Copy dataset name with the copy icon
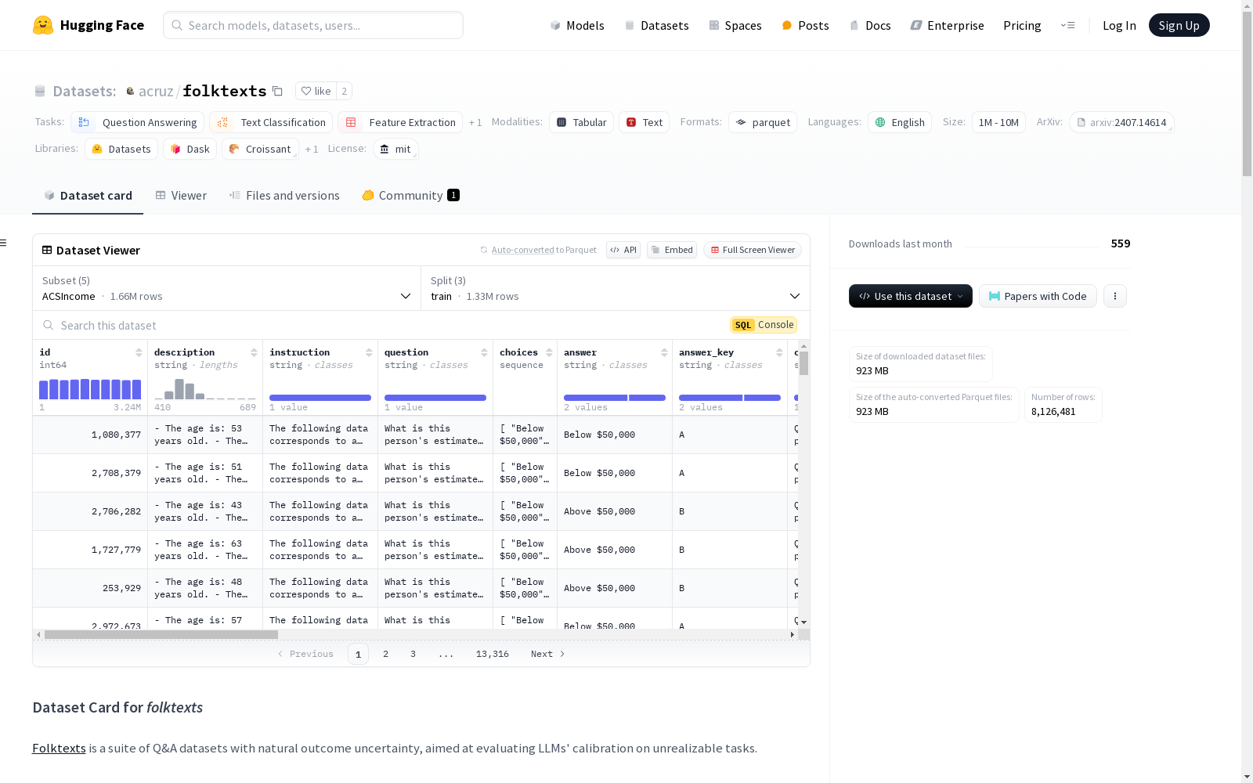1253x783 pixels. point(277,91)
